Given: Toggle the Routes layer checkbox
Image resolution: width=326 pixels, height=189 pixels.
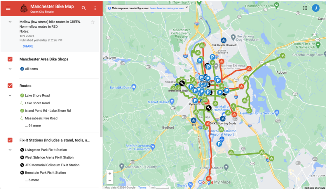Looking at the screenshot, I should tap(10, 85).
